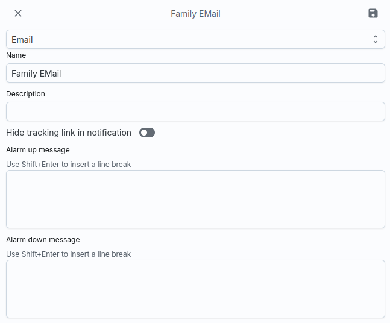The height and width of the screenshot is (323, 390).
Task: Click the "Name" field label
Action: click(x=16, y=55)
